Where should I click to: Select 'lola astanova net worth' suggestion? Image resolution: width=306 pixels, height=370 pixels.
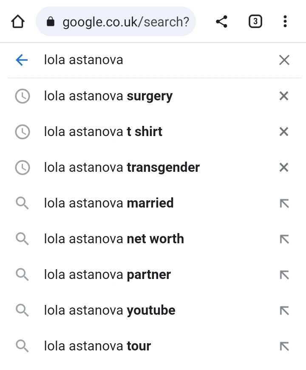(114, 239)
